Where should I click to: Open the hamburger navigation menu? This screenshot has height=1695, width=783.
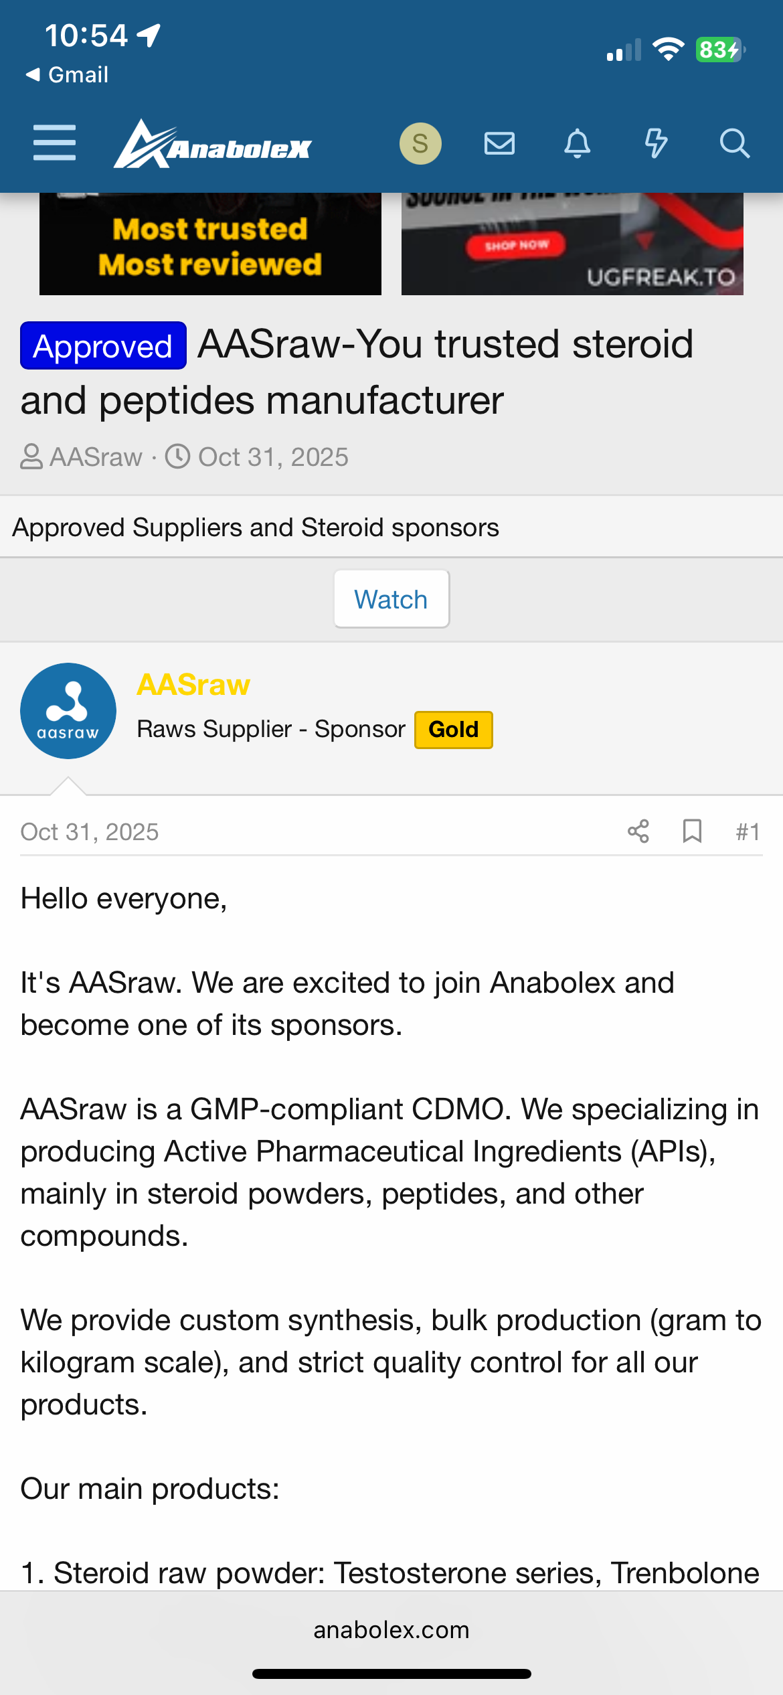54,143
